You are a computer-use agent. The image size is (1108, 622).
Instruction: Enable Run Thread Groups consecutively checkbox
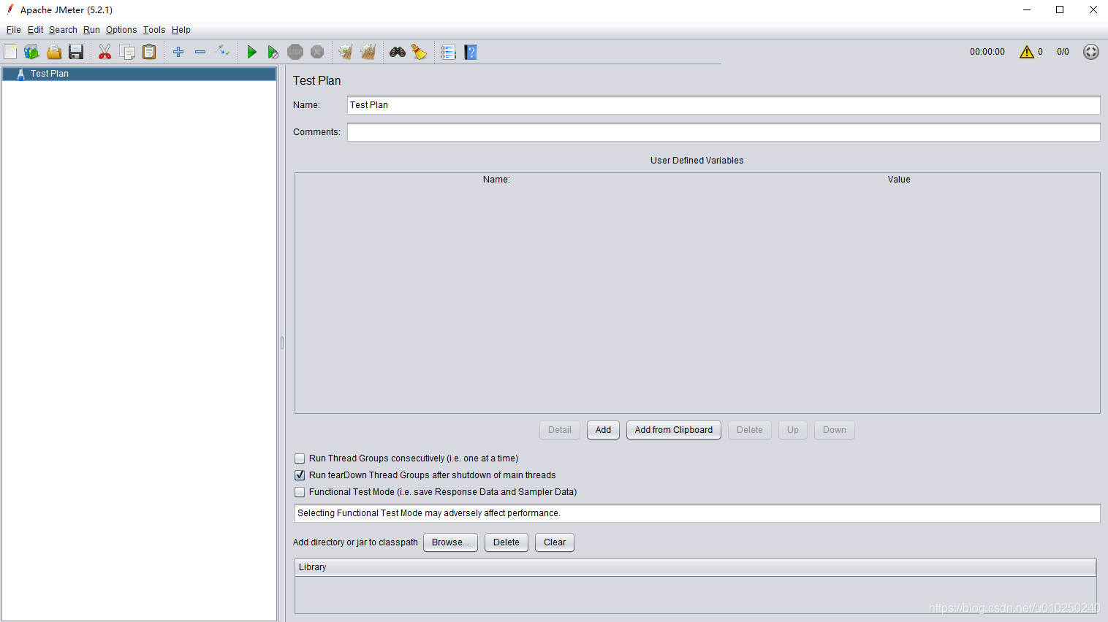(x=300, y=458)
